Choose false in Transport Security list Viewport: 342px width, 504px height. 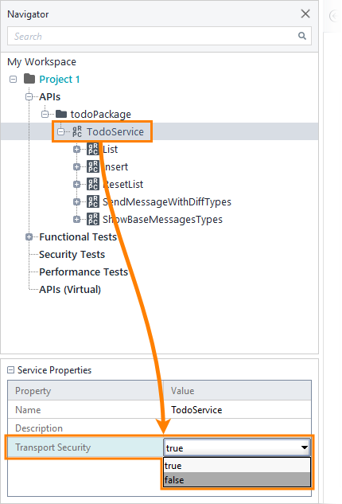pyautogui.click(x=237, y=479)
